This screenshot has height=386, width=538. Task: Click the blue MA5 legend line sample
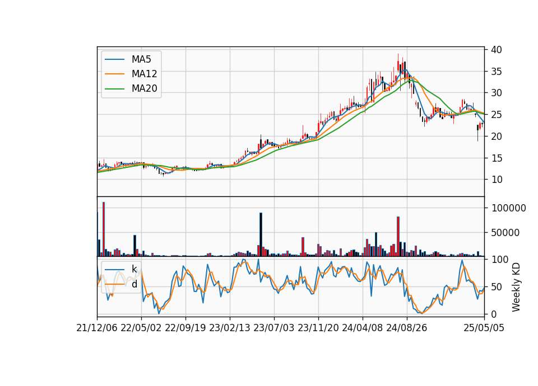[x=114, y=59]
